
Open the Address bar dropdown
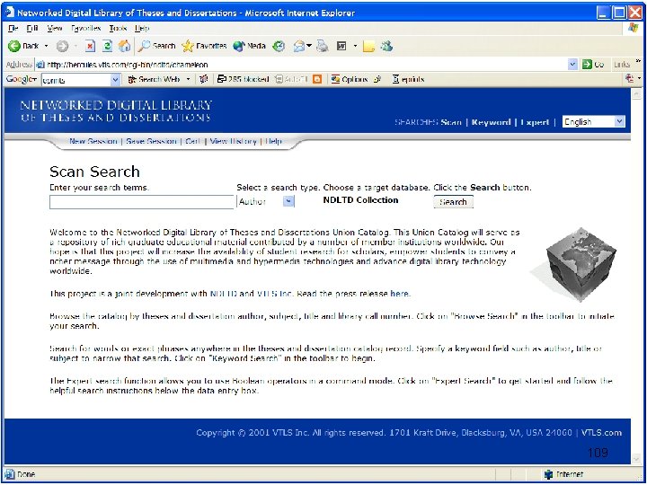coord(572,65)
